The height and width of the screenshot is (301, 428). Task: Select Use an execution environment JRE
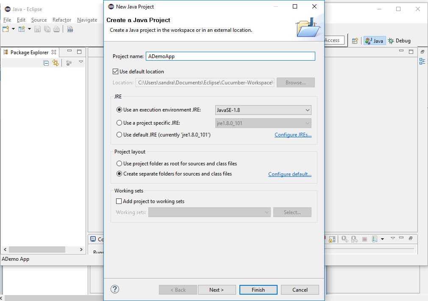119,110
